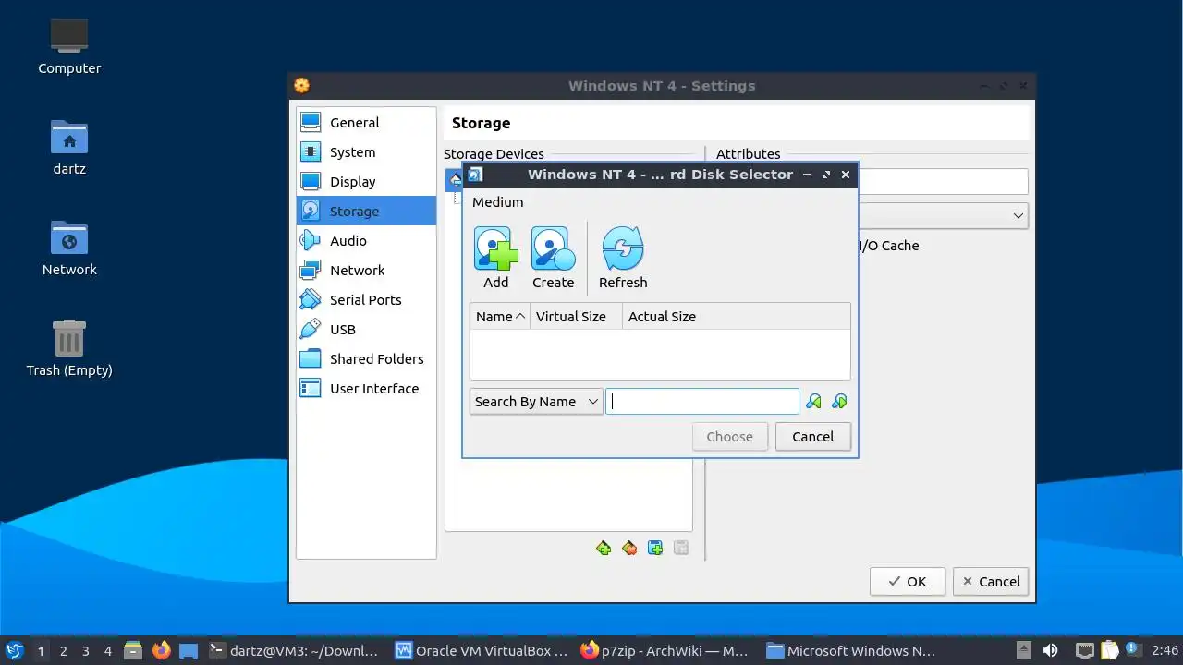1183x665 pixels.
Task: Add a new storage controller in Settings
Action: click(604, 548)
